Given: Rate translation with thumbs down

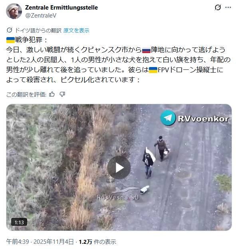Looking at the screenshot, I should (62, 94).
